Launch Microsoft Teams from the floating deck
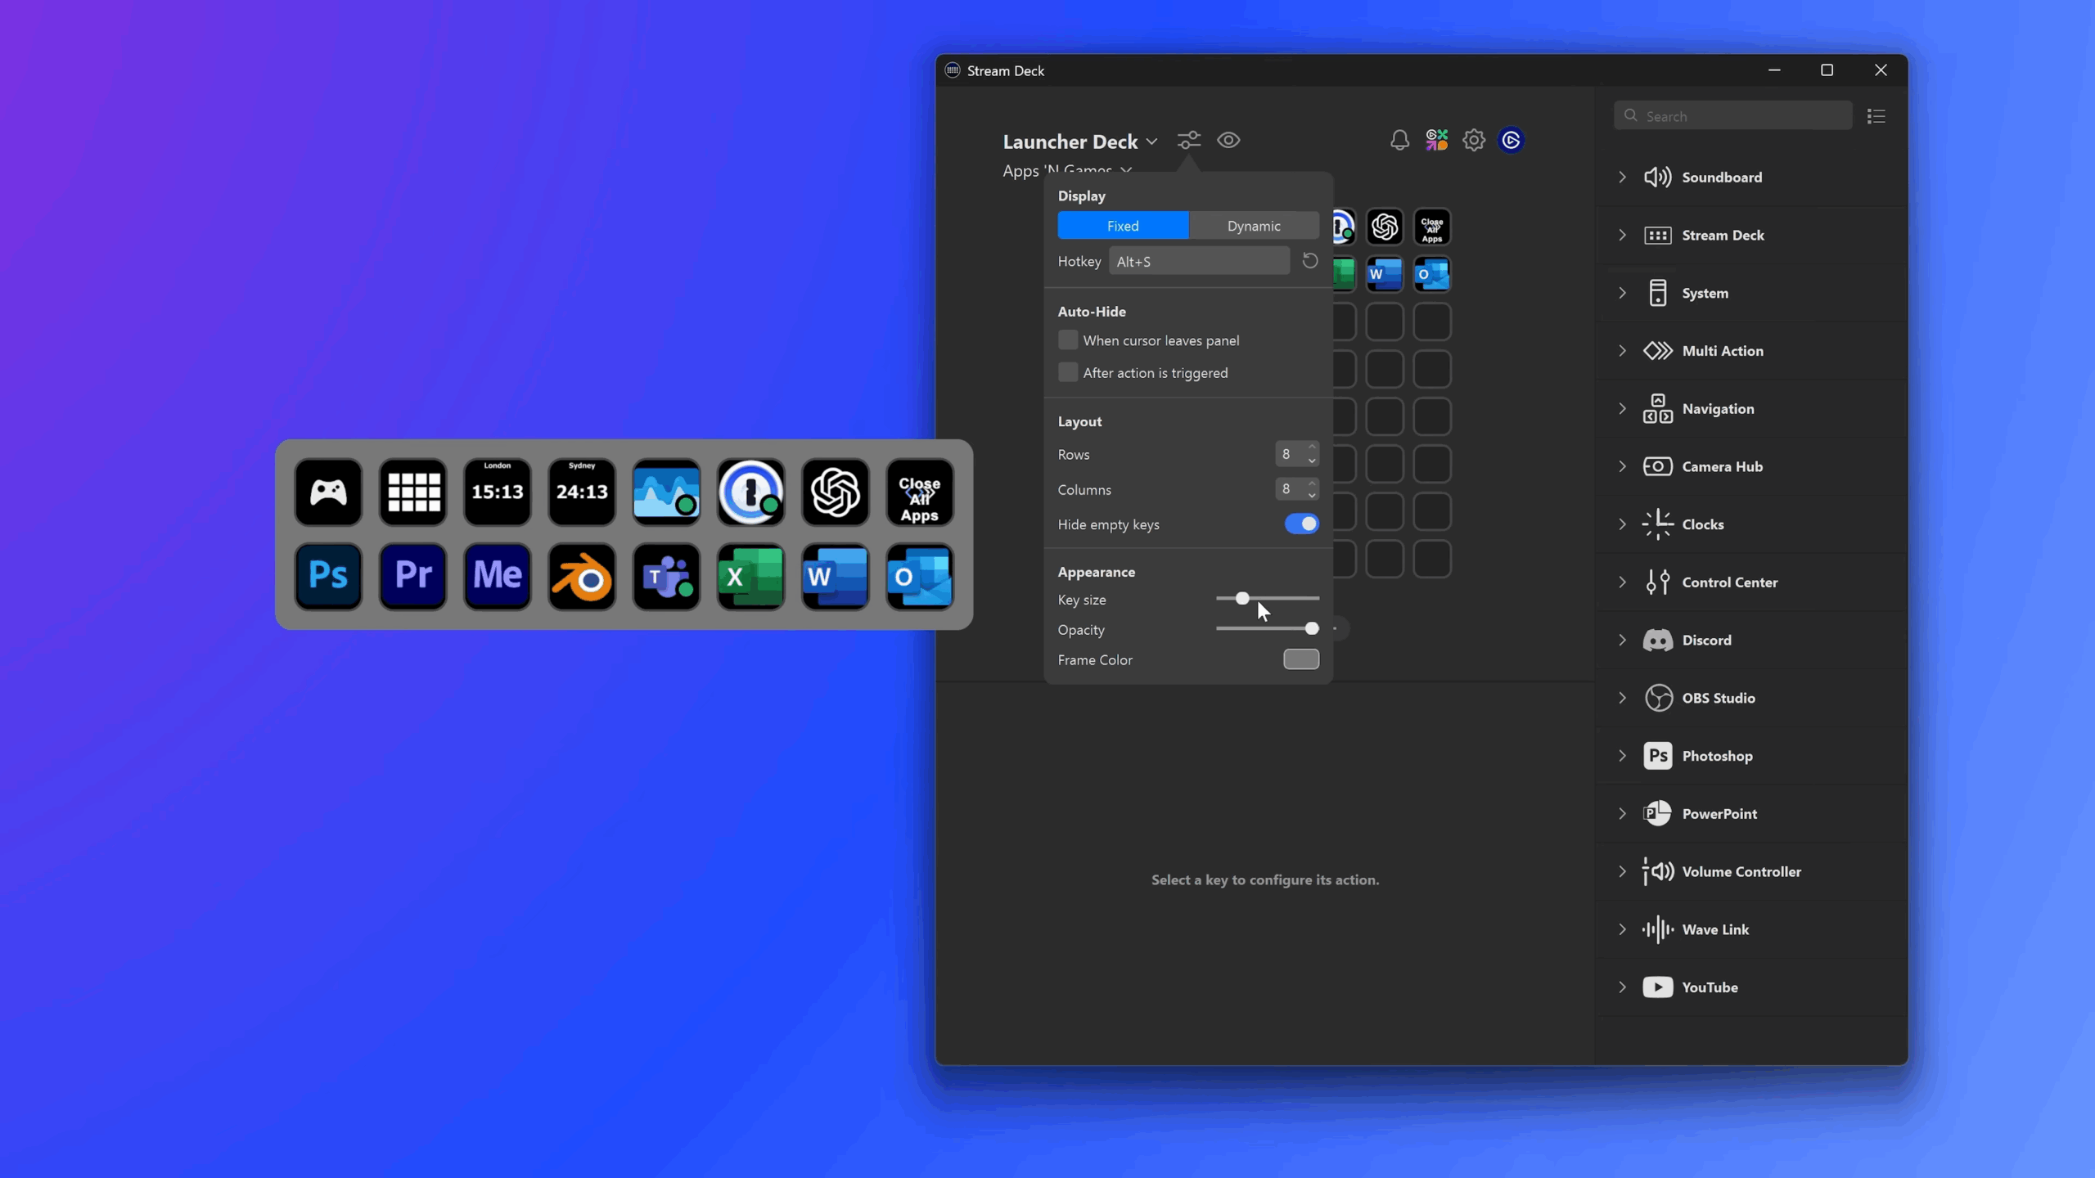This screenshot has height=1178, width=2095. [x=666, y=577]
